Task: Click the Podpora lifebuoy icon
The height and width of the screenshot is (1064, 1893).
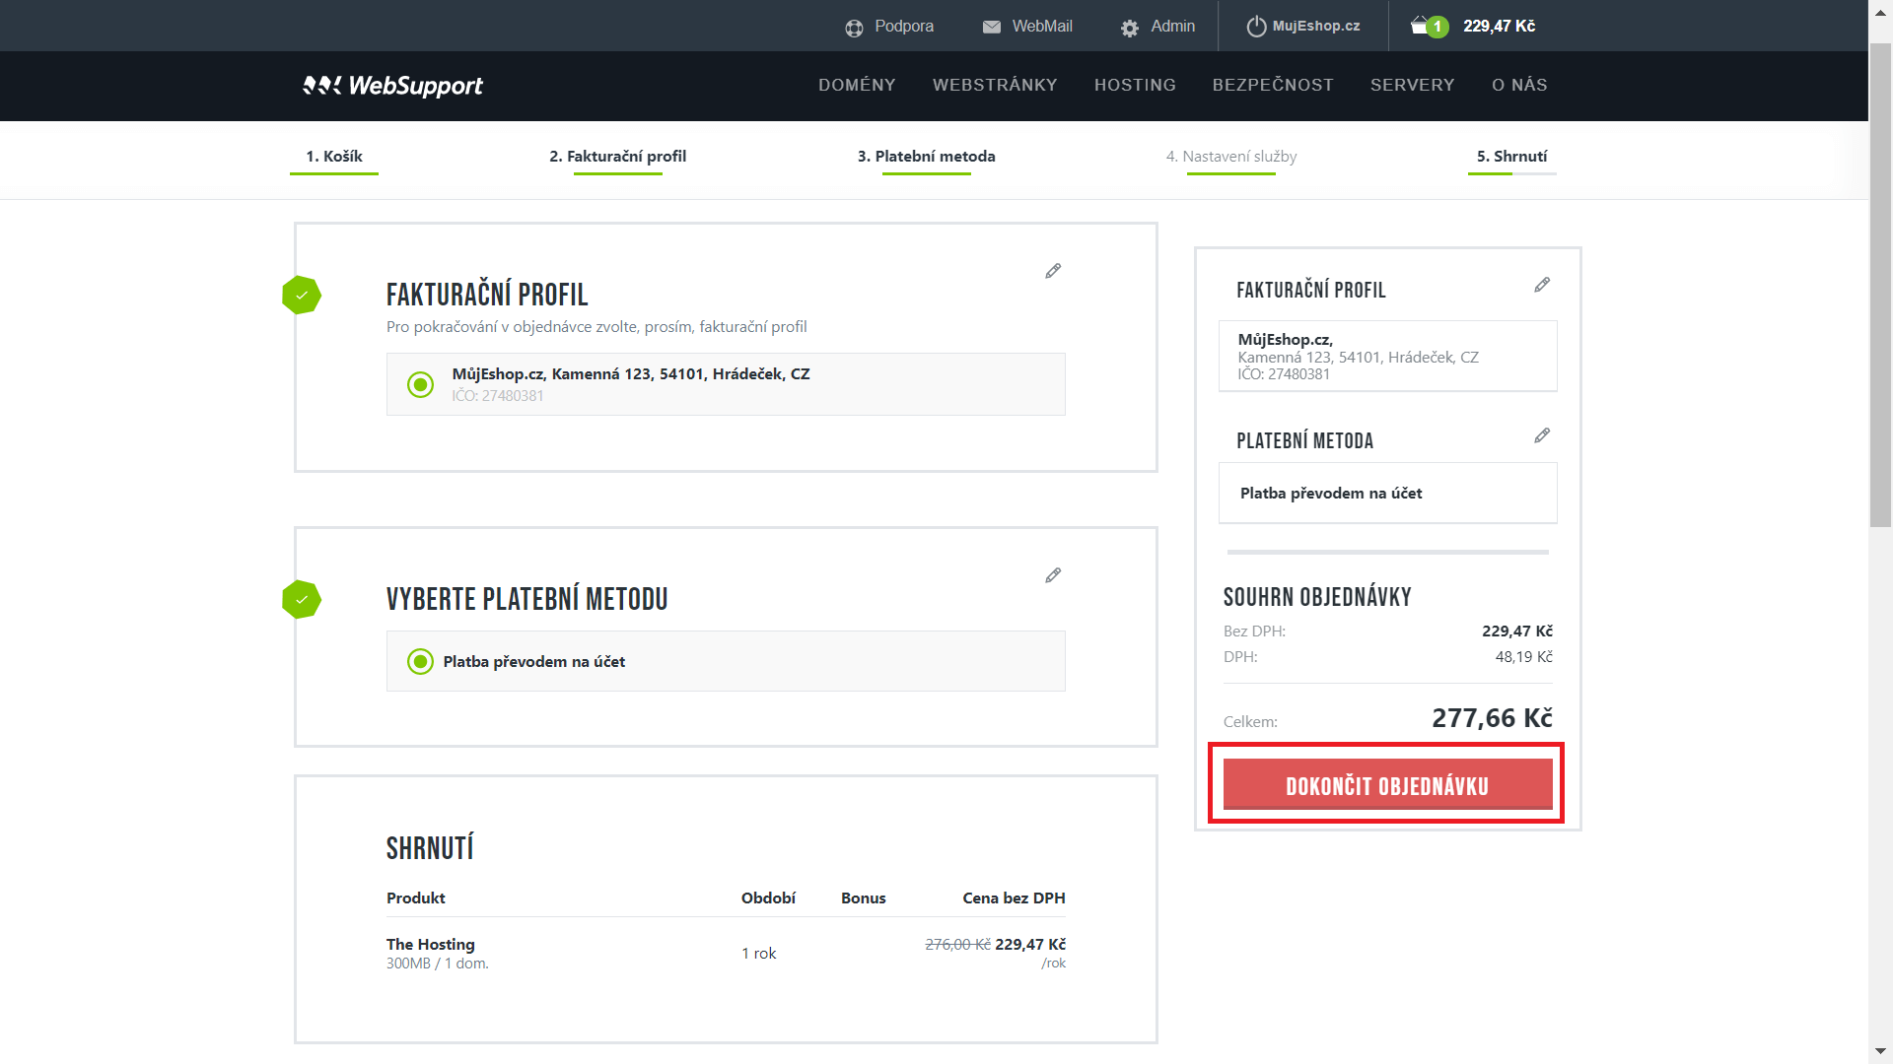Action: coord(854,28)
